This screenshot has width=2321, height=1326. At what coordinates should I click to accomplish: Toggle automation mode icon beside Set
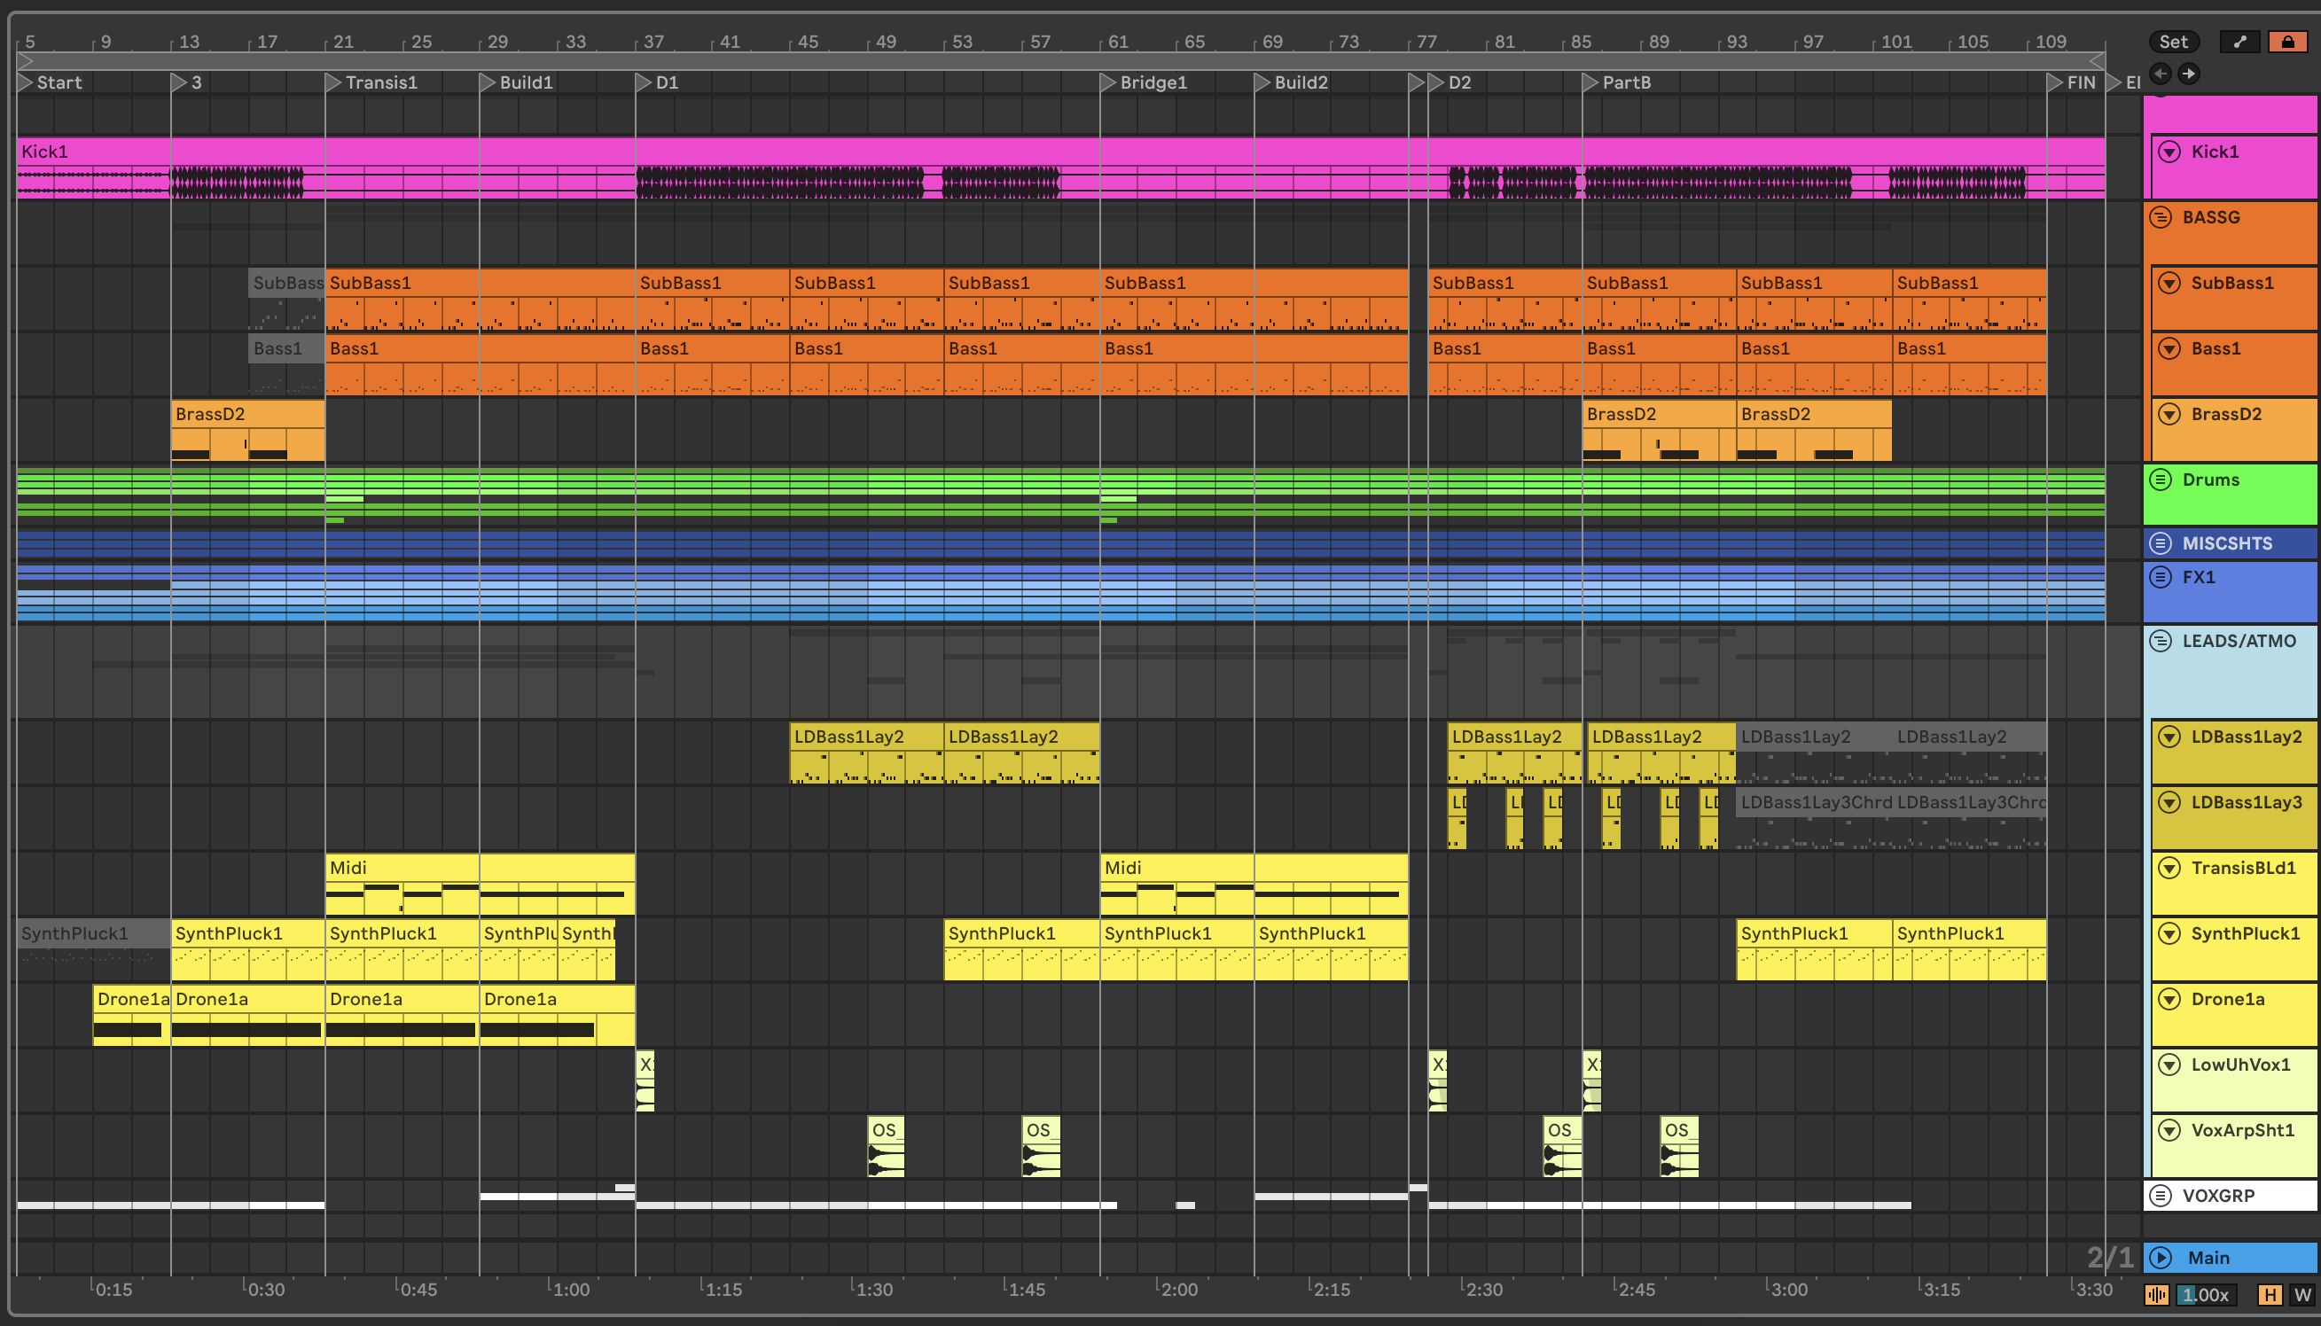pyautogui.click(x=2239, y=42)
